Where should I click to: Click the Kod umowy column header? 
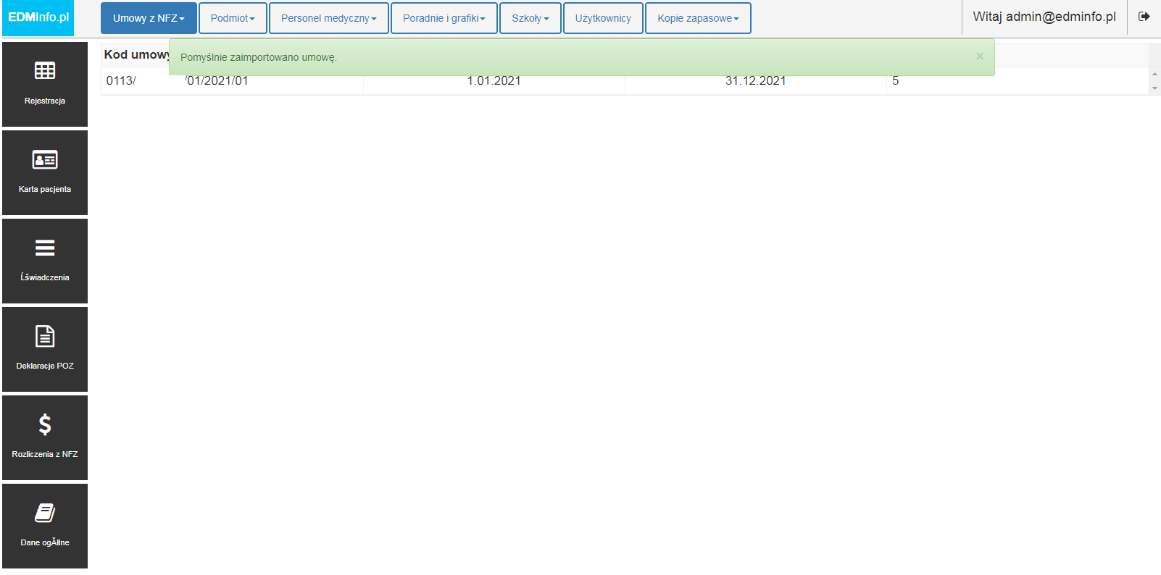[x=136, y=55]
